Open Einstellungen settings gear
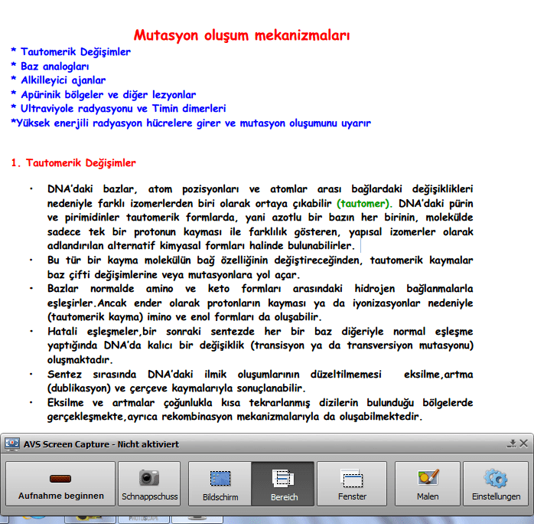 click(495, 484)
